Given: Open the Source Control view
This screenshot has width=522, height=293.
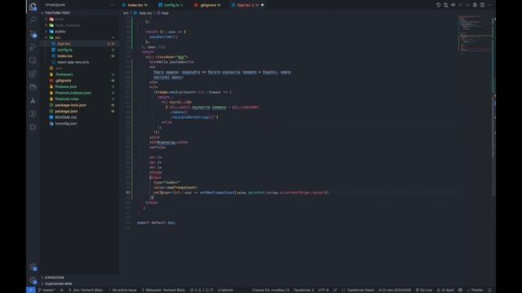Looking at the screenshot, I should click(33, 33).
